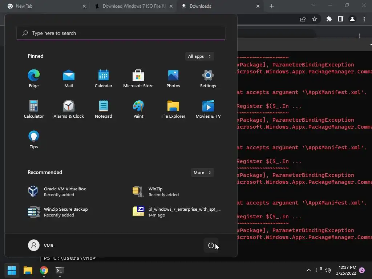This screenshot has height=279, width=372.
Task: Show More recommended items
Action: click(202, 173)
